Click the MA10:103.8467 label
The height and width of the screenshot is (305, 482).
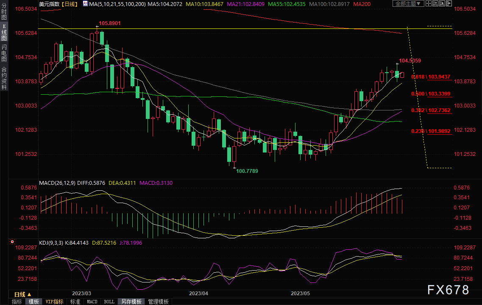click(x=204, y=4)
